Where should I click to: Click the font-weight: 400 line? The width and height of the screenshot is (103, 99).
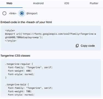(20, 71)
